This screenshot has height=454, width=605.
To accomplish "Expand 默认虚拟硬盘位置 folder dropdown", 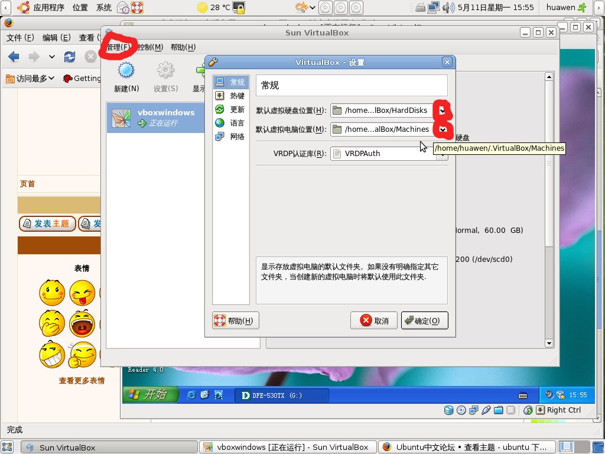I will (442, 111).
